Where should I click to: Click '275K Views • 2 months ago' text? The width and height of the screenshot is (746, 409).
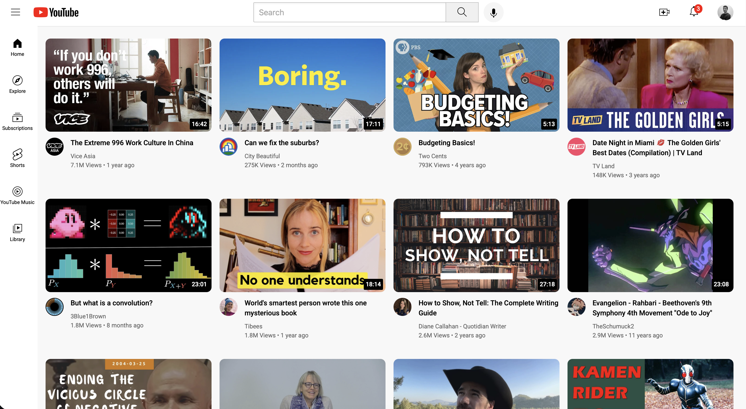[x=281, y=165]
